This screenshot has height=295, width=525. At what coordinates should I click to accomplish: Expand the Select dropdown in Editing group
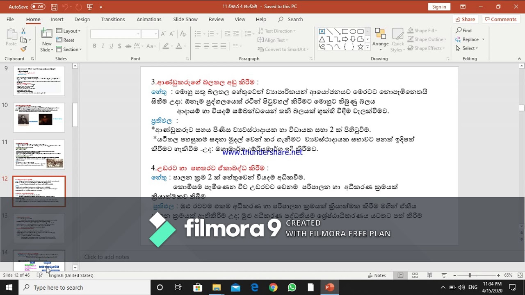467,48
